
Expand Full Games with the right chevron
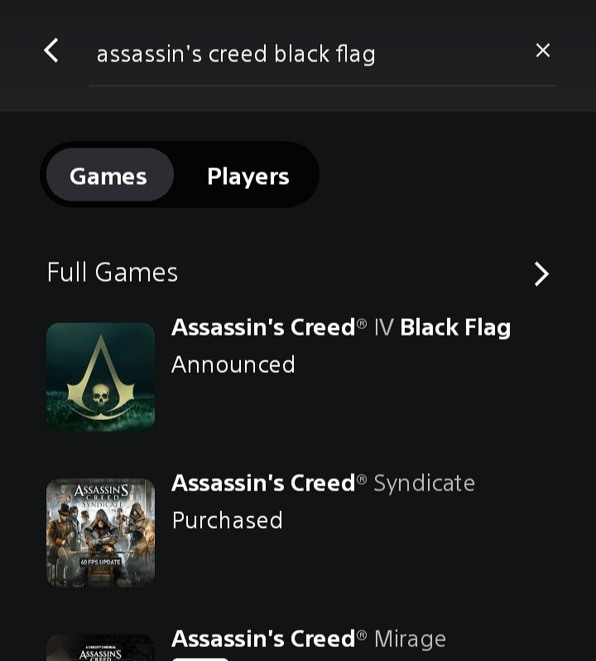click(541, 273)
